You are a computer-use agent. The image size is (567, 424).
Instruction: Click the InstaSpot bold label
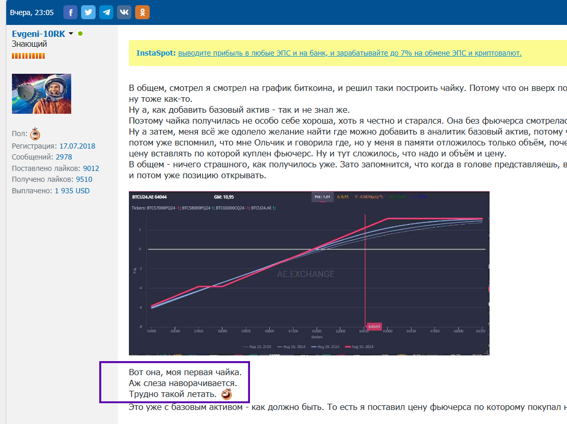[x=156, y=53]
